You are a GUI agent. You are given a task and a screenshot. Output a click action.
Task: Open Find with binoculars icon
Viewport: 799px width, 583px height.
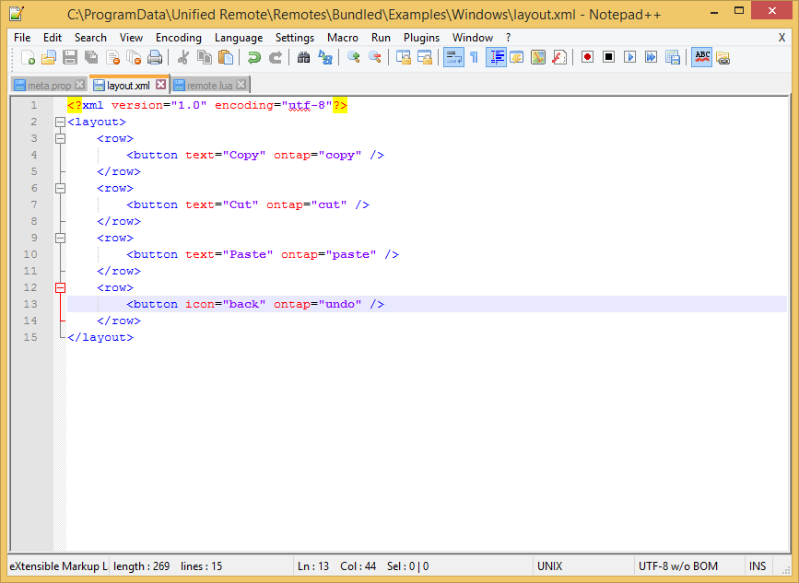click(304, 57)
